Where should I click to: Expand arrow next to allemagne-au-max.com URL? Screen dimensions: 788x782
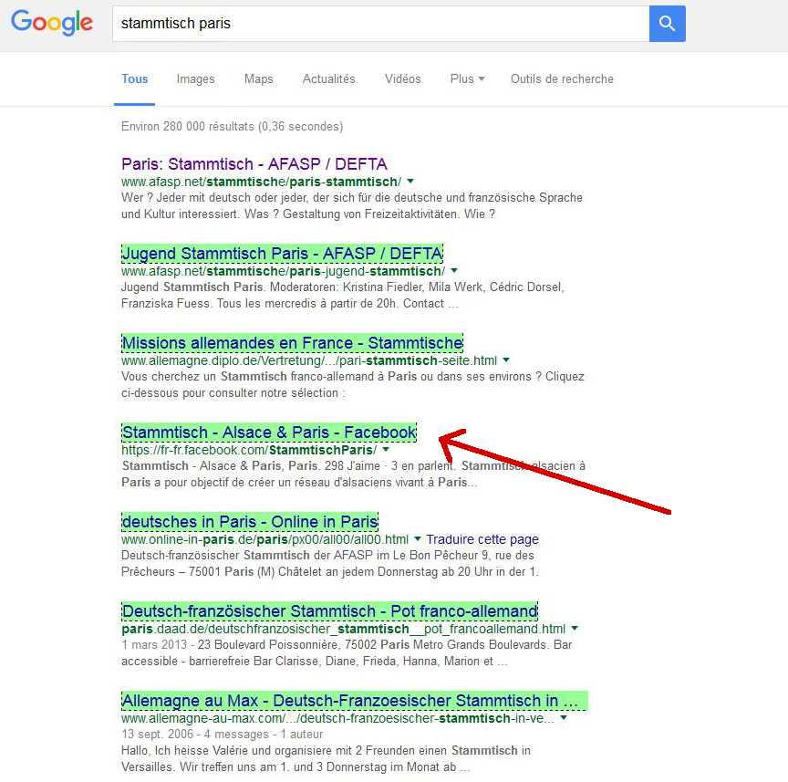tap(564, 718)
